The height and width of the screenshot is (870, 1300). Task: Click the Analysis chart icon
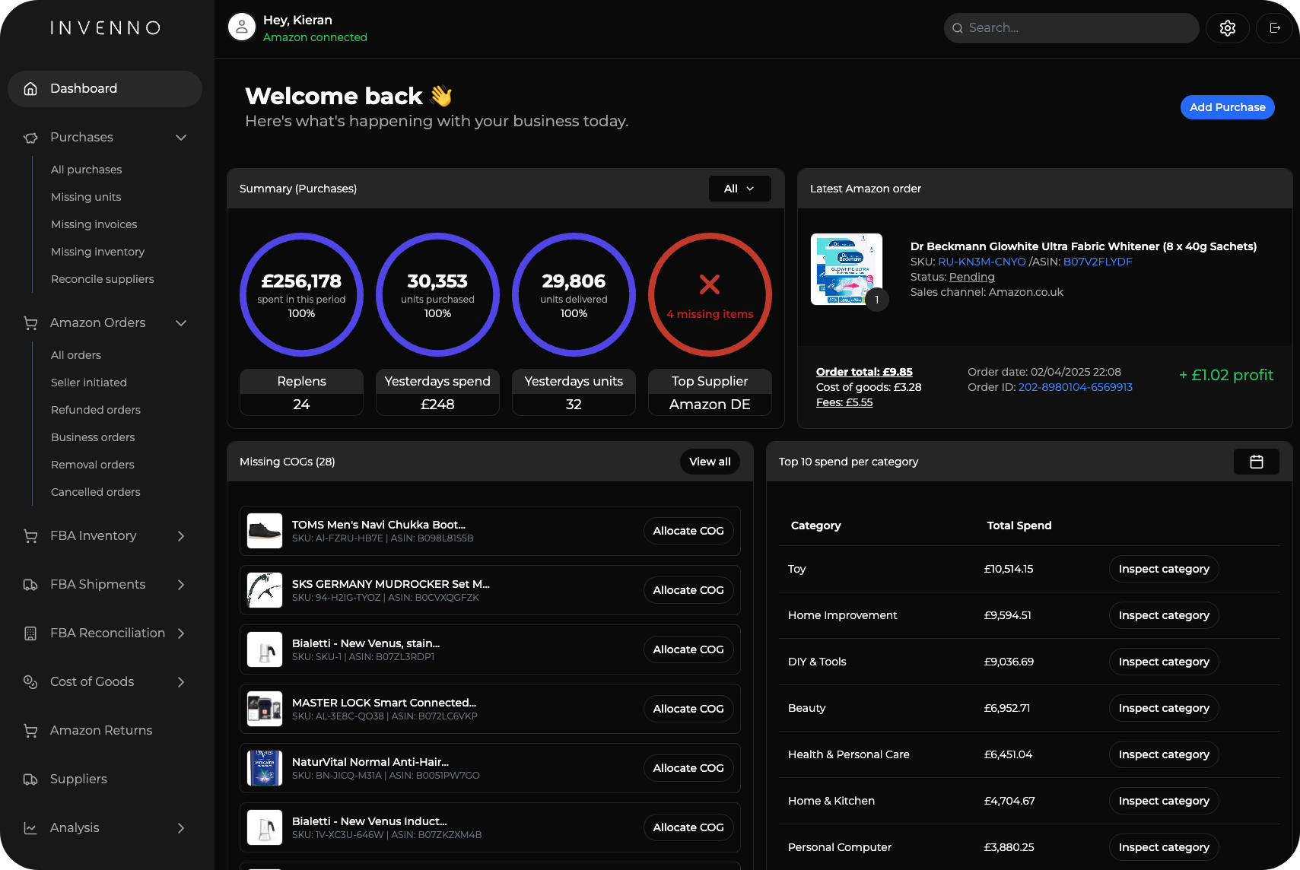30,828
